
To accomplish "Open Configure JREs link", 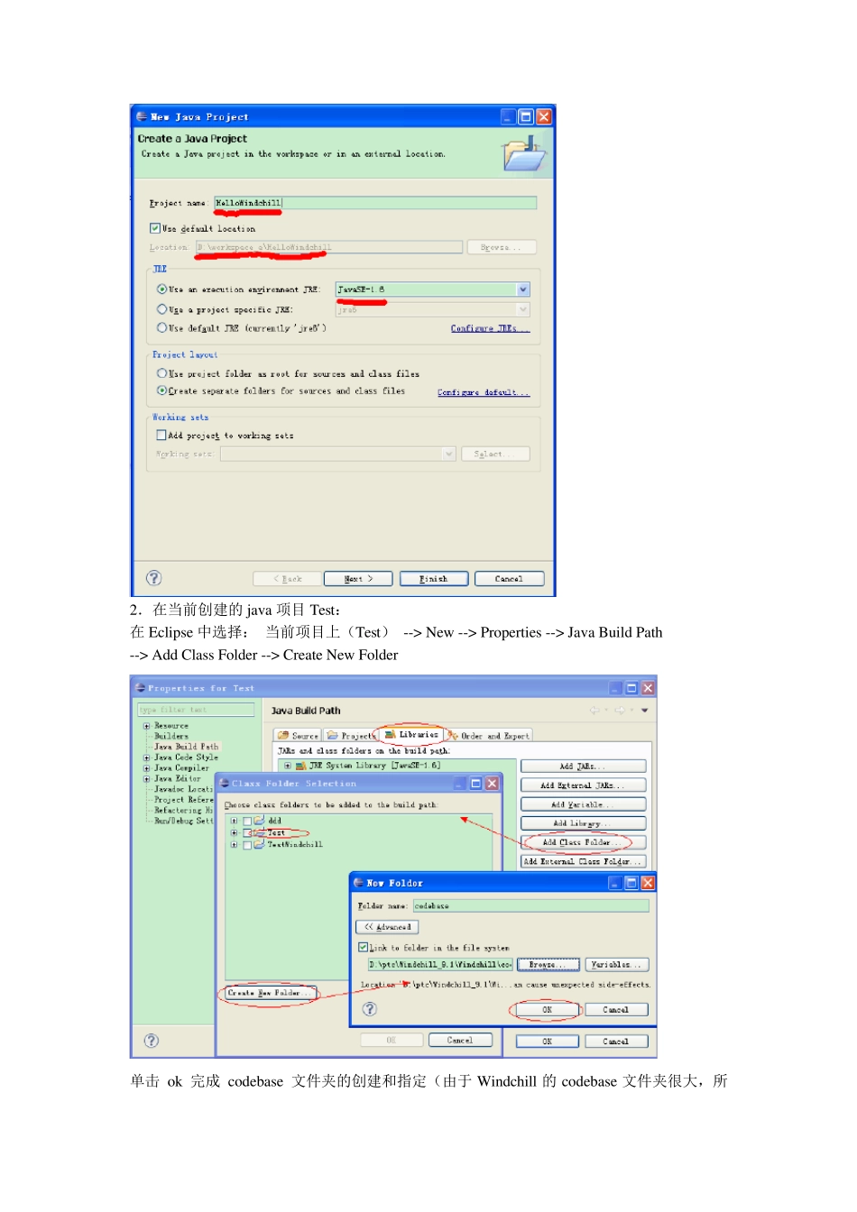I will [490, 328].
